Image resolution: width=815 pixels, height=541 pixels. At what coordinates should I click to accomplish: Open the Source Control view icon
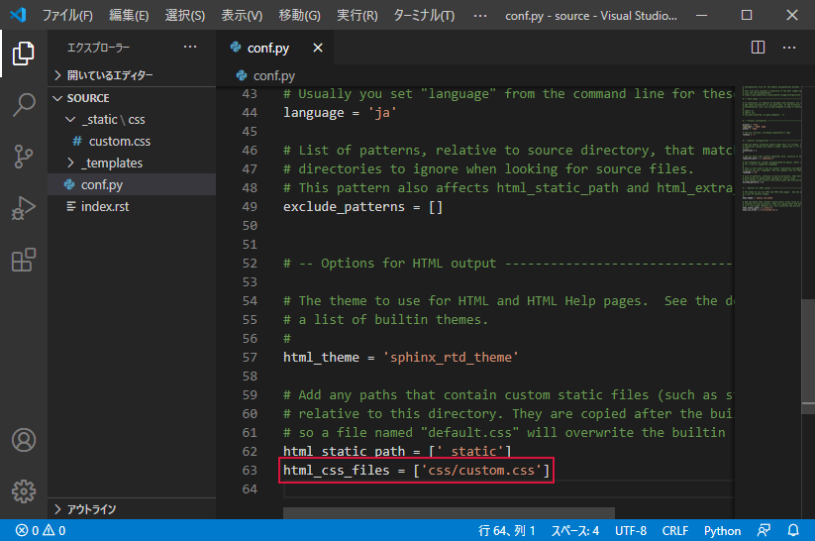pyautogui.click(x=24, y=157)
